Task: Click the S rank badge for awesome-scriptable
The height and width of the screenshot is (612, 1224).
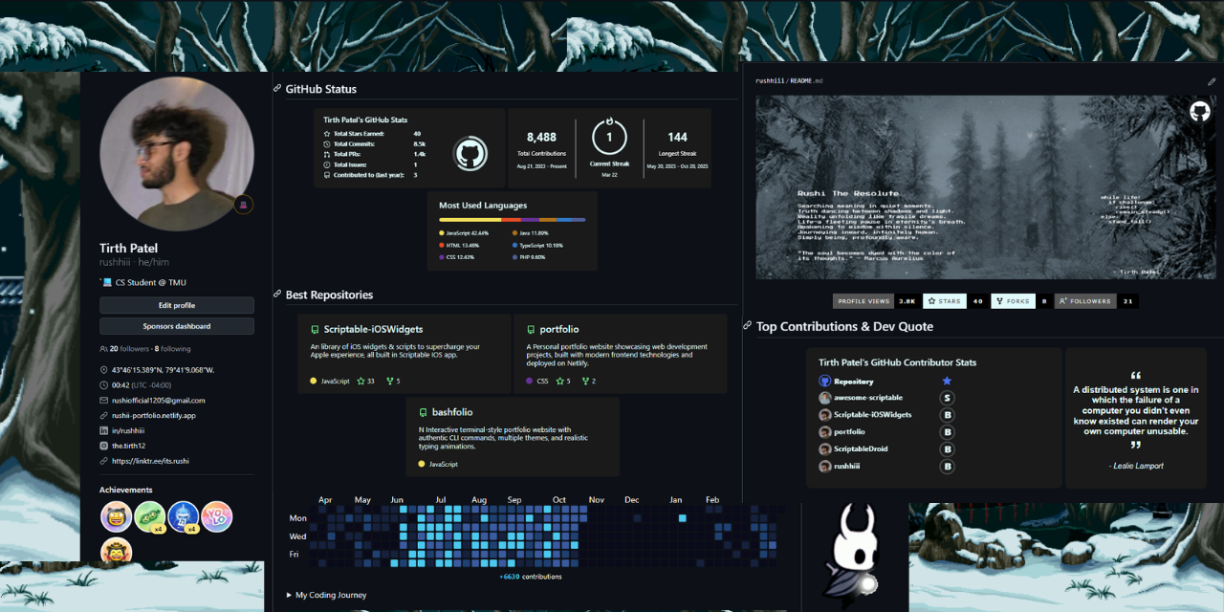Action: (x=947, y=398)
